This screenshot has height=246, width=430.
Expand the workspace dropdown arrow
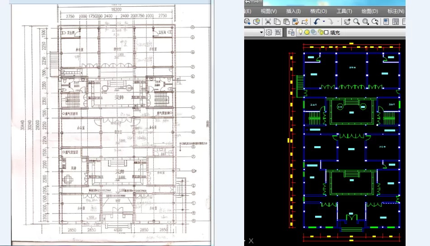(x=261, y=32)
